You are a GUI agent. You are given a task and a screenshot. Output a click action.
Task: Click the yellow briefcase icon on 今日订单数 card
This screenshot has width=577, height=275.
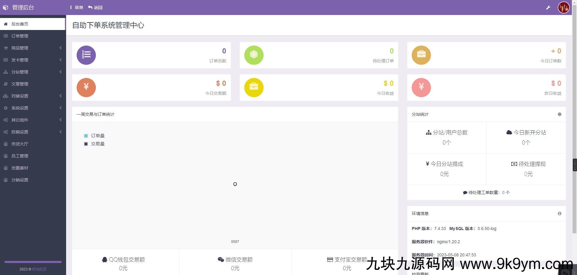coord(421,55)
